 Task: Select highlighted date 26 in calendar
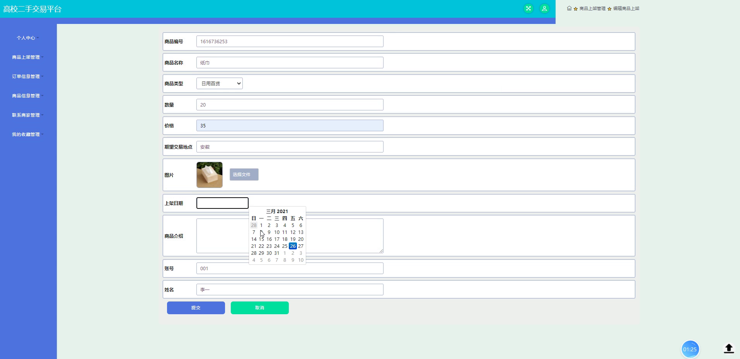(x=293, y=246)
